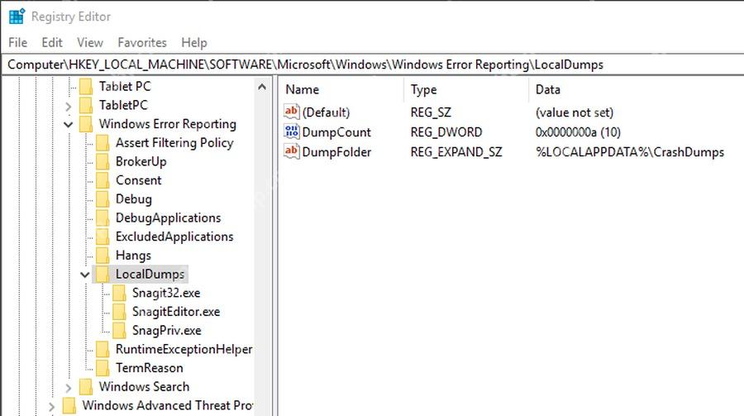Open the Help menu
Viewport: 744px width, 416px height.
(x=194, y=43)
